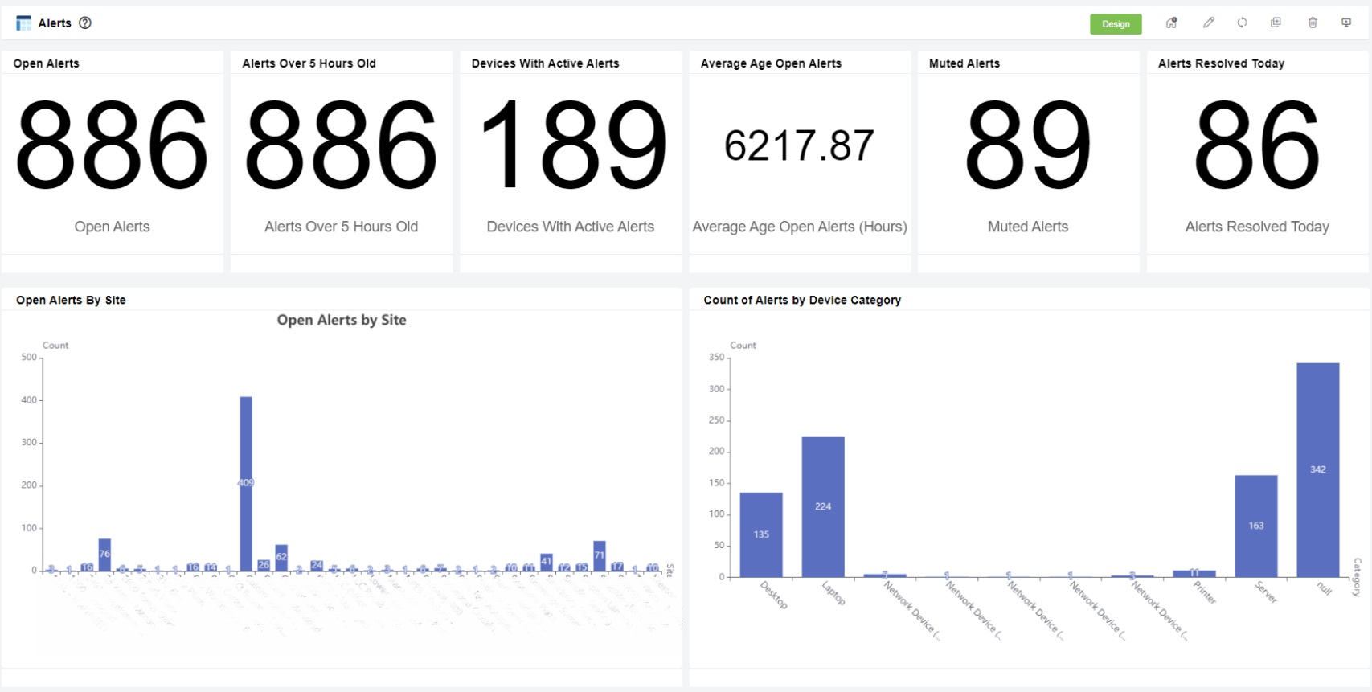Viewport: 1372px width, 692px height.
Task: Open presentation mode monitor icon
Action: coord(1346,23)
